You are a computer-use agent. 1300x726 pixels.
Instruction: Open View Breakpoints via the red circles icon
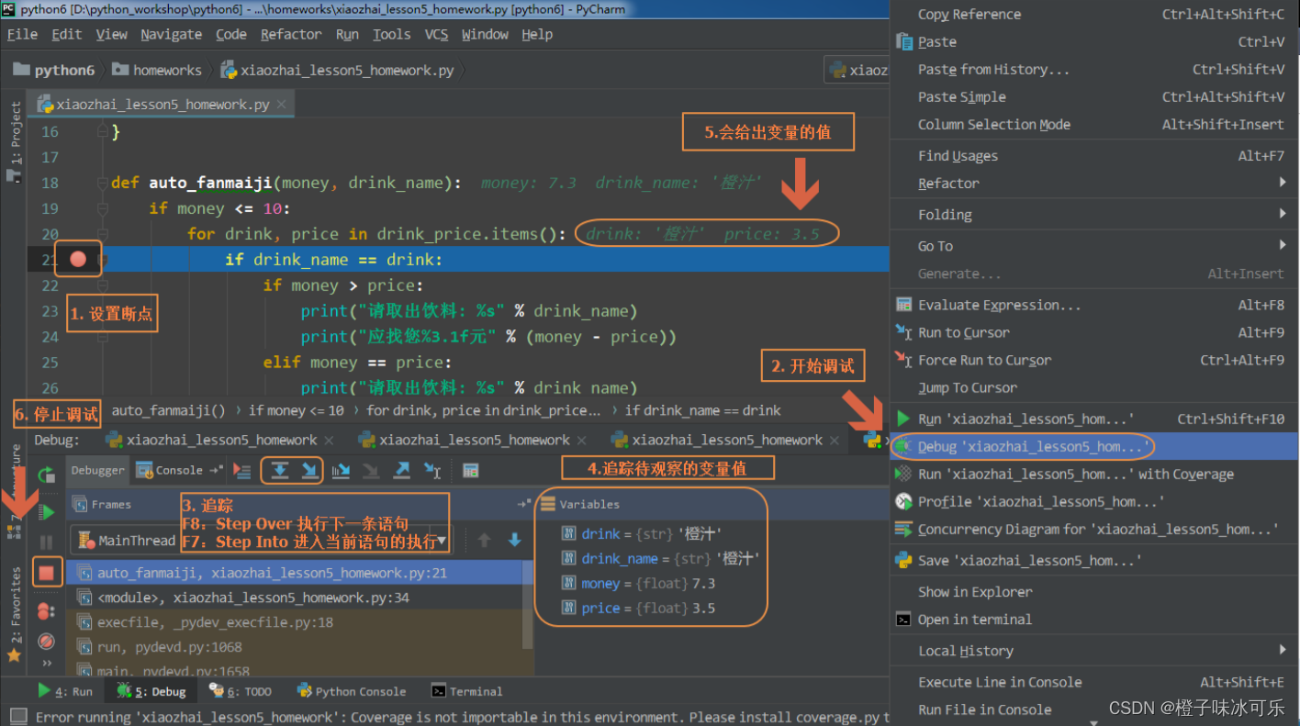pos(46,610)
